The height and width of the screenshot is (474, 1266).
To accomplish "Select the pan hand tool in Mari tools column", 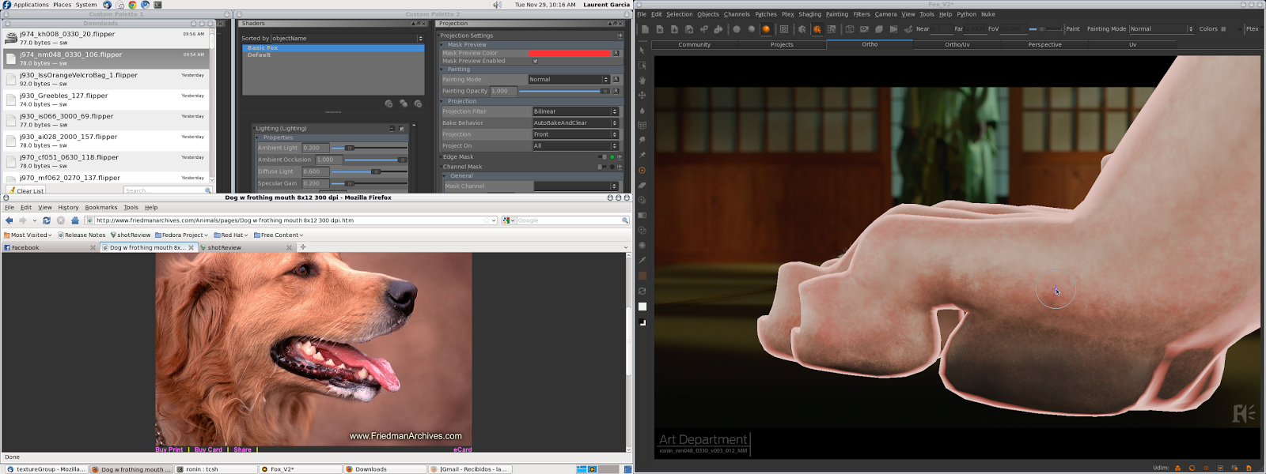I will (642, 80).
